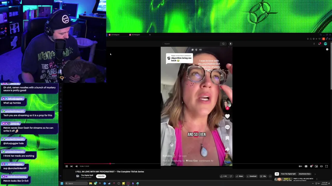The width and height of the screenshot is (332, 186).
Task: Start voice search with the microphone
Action: coord(230,44)
